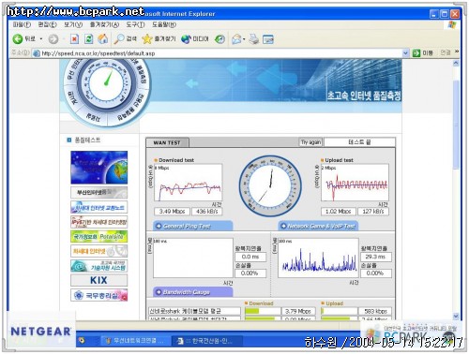This screenshot has width=469, height=354.
Task: Click the download speed 3.49 Mbps value
Action: (172, 212)
